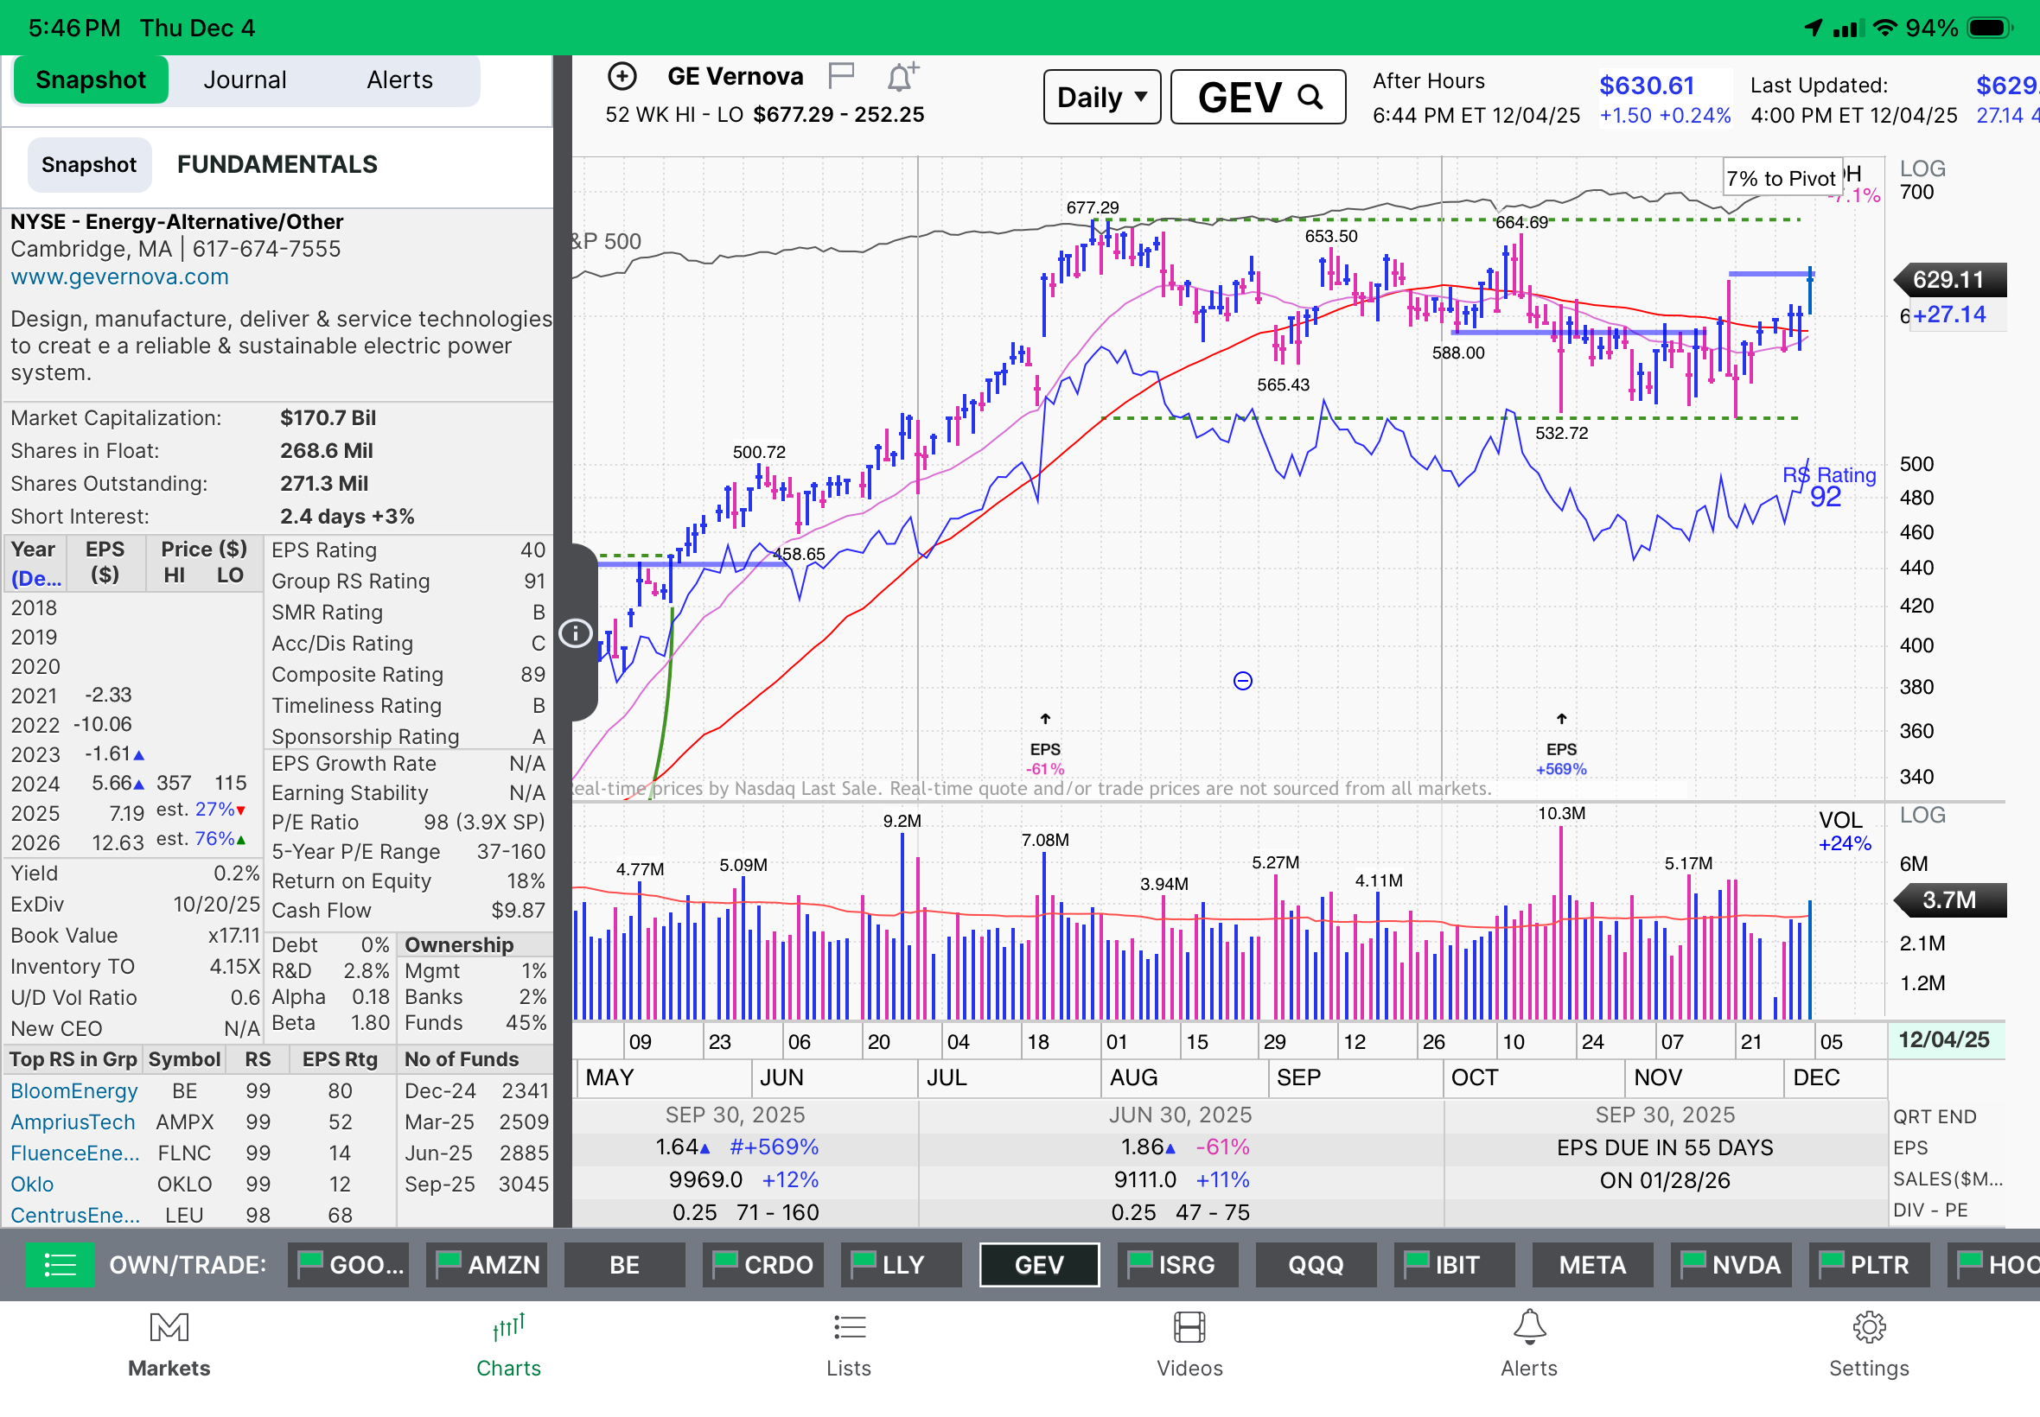2040x1417 pixels.
Task: Open the Daily timeframe dropdown
Action: (x=1101, y=97)
